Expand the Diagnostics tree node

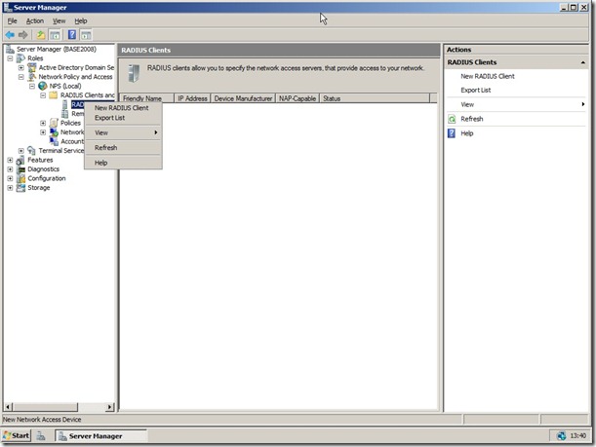11,169
